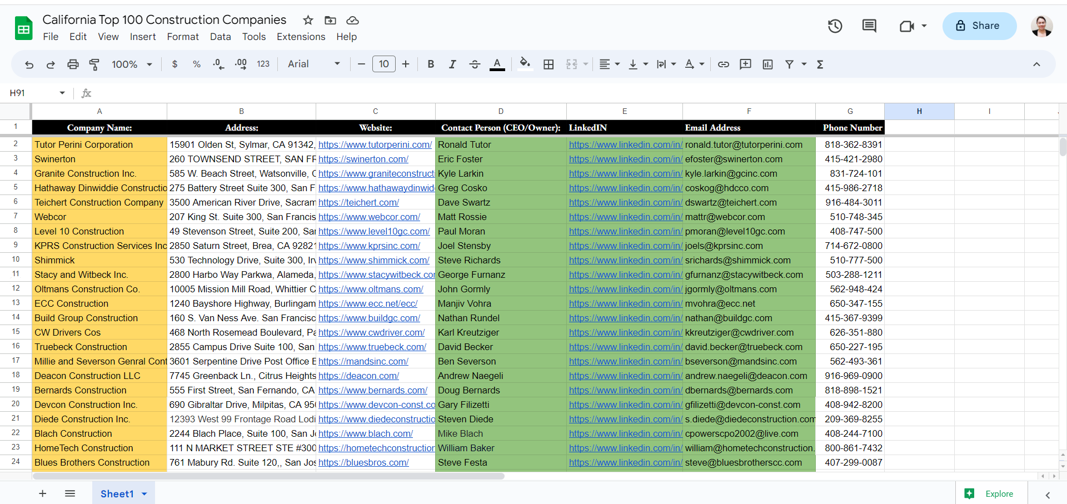Select column H header
Screen dimensions: 1067x504
point(919,111)
